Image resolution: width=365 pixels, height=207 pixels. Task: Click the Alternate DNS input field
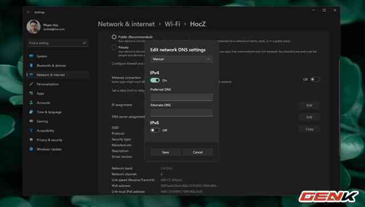181,113
